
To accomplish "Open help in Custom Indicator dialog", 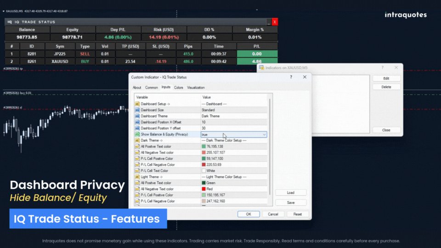I will pos(291,77).
